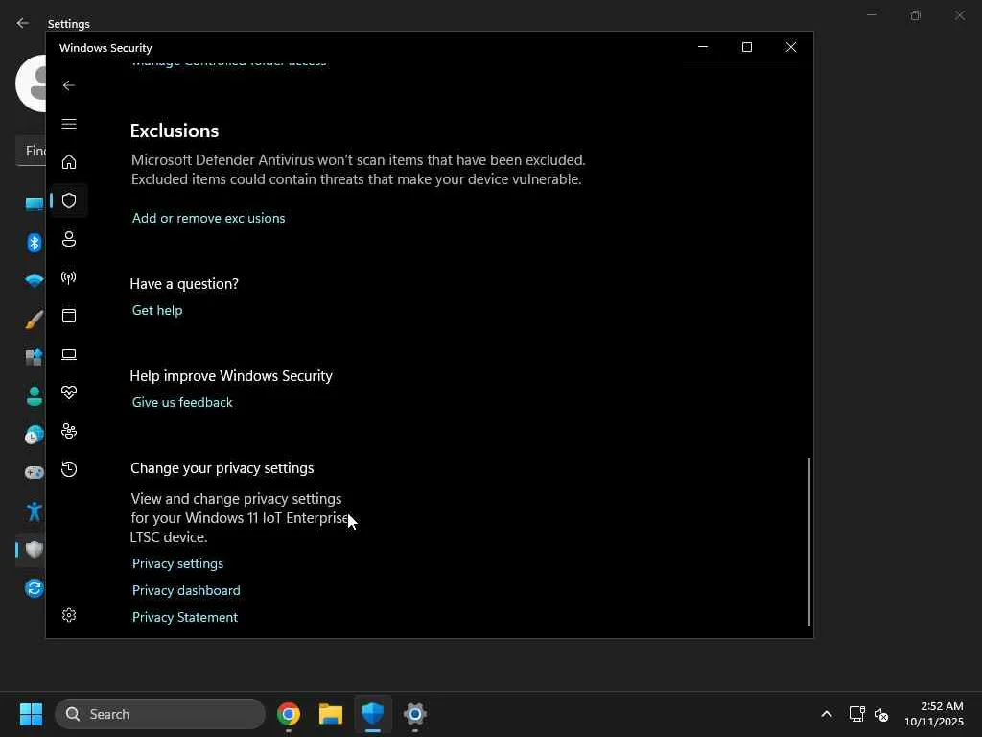Viewport: 982px width, 737px height.
Task: Open the Windows Start menu
Action: point(31,714)
